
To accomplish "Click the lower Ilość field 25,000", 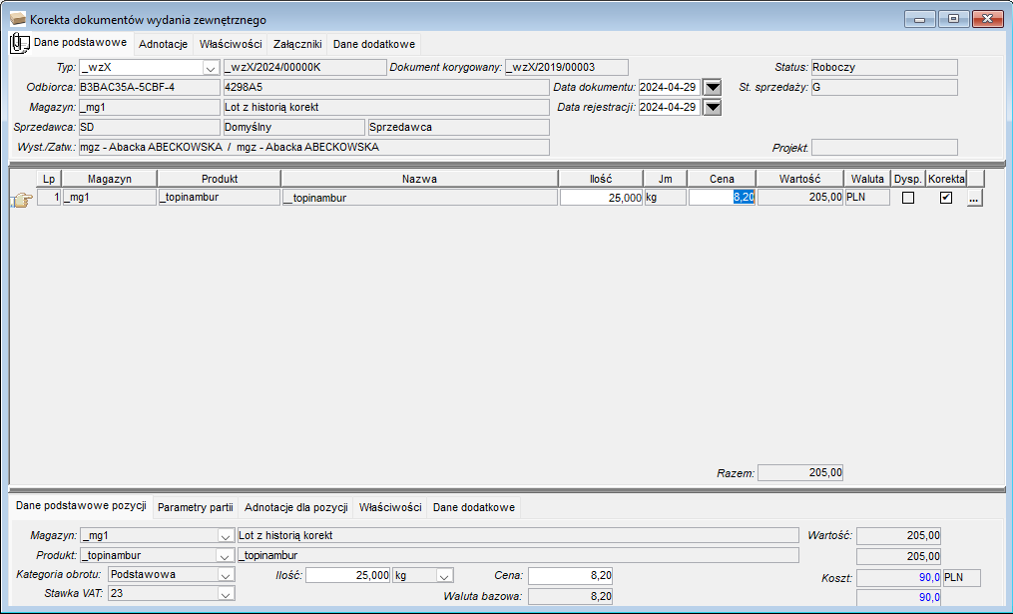I will [347, 575].
